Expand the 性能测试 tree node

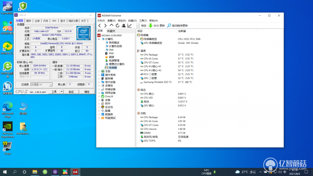click(99, 118)
